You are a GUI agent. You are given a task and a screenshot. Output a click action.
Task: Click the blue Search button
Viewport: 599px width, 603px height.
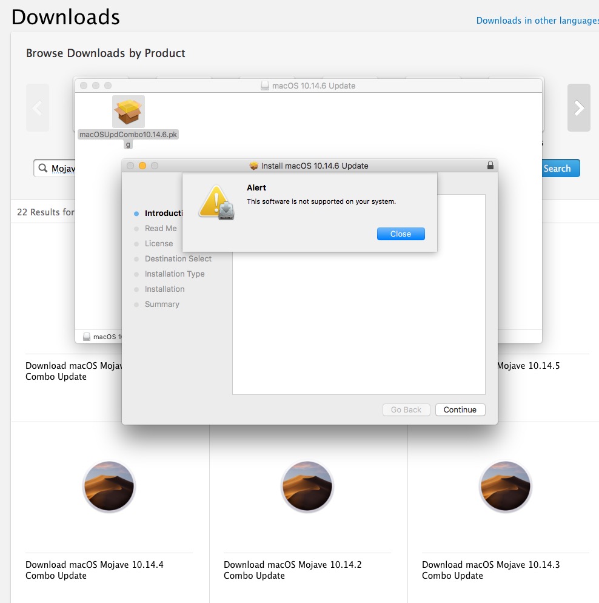pyautogui.click(x=560, y=168)
